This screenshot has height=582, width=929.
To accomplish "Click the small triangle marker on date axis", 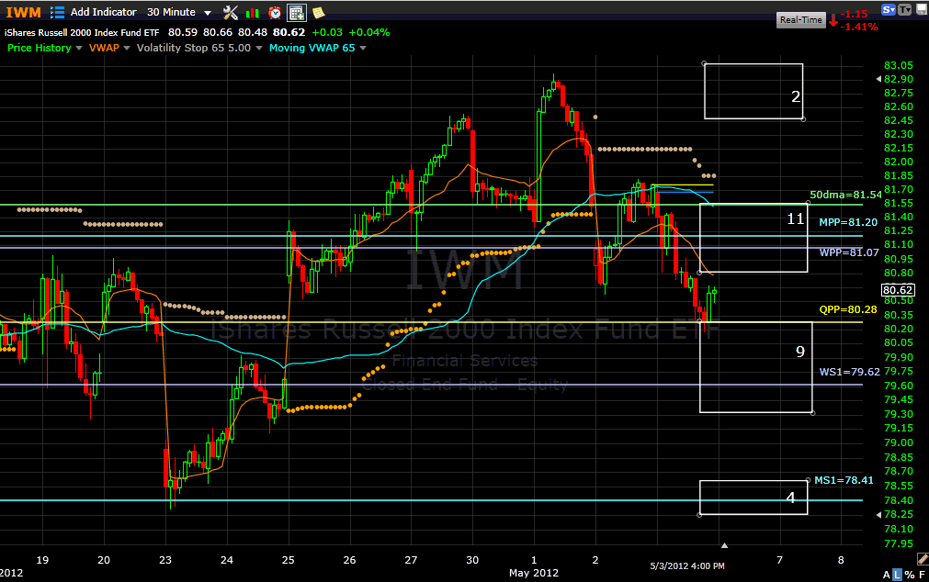I will [x=724, y=545].
